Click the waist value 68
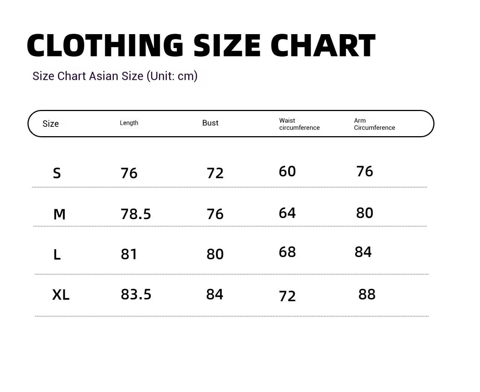 point(287,252)
